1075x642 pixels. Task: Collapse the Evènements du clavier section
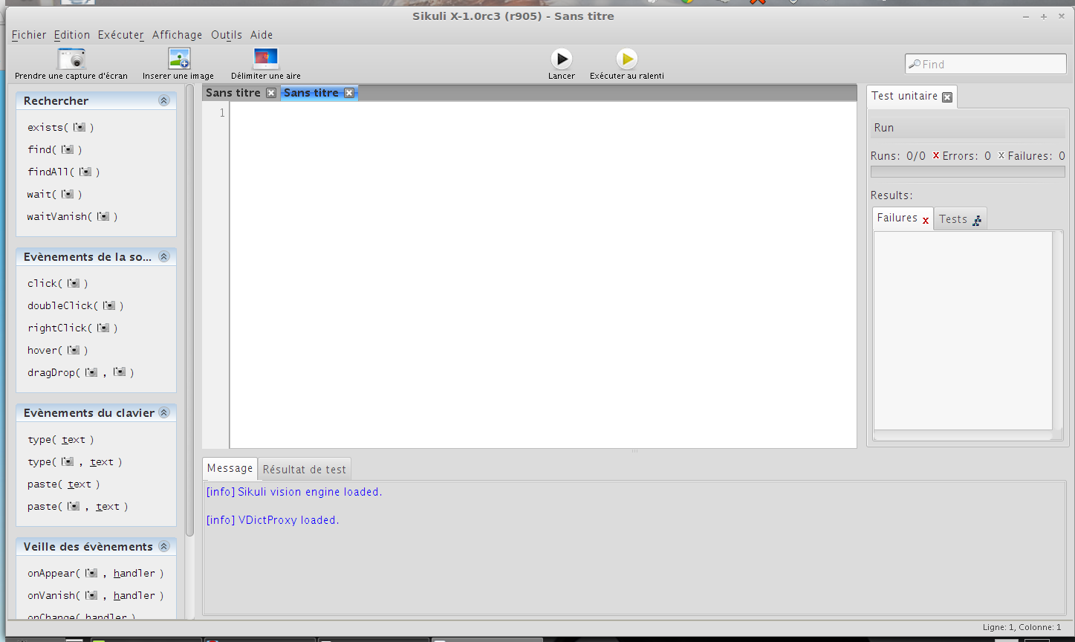pyautogui.click(x=164, y=412)
